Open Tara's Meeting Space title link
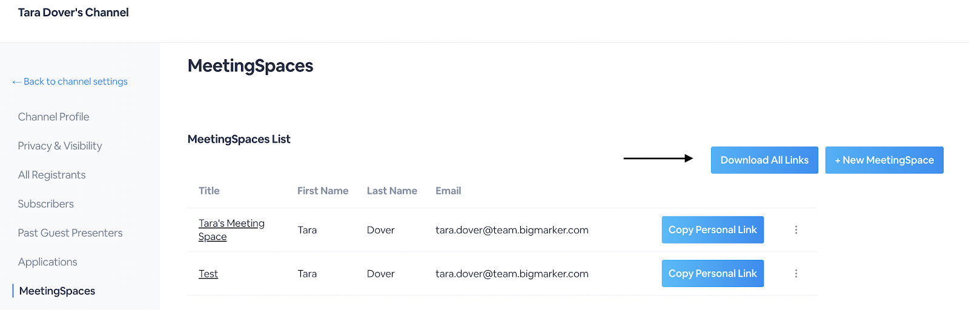This screenshot has width=969, height=310. coord(231,230)
